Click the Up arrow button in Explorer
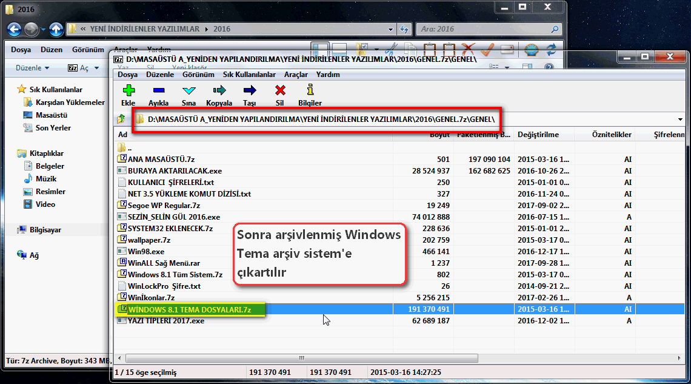The image size is (691, 384). [x=56, y=30]
